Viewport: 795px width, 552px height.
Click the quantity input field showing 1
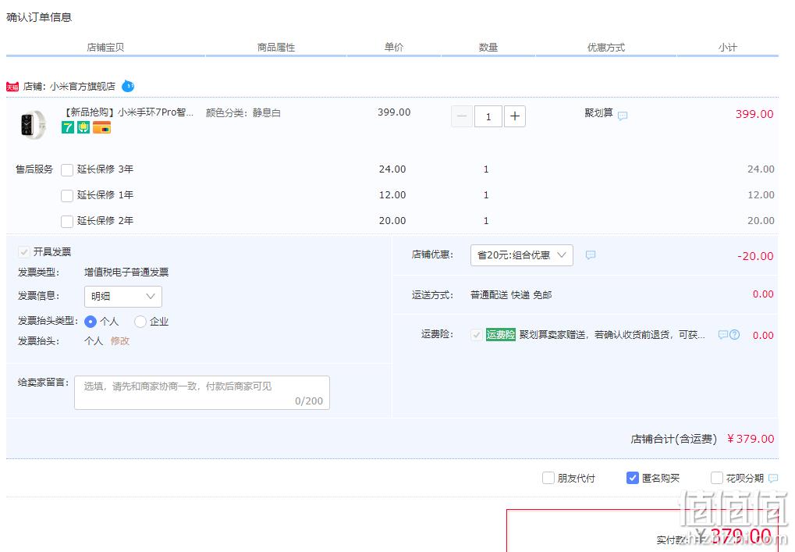click(x=488, y=116)
